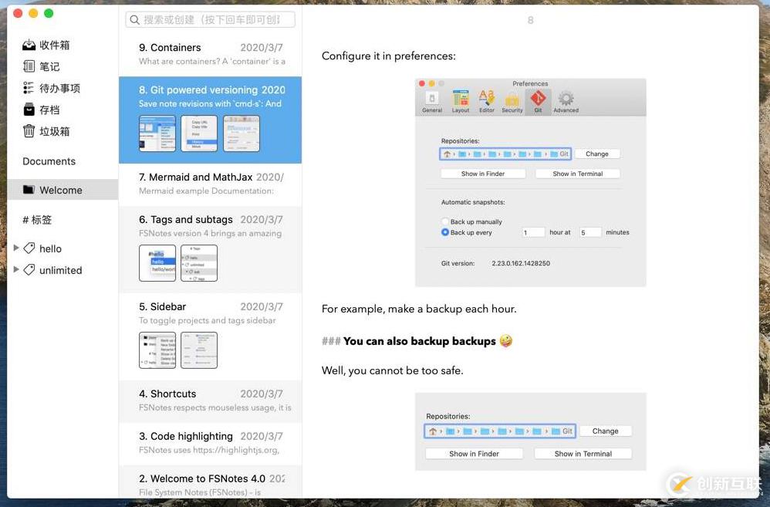Image resolution: width=770 pixels, height=507 pixels.
Task: Select the 笔记 notes icon
Action: click(x=29, y=66)
